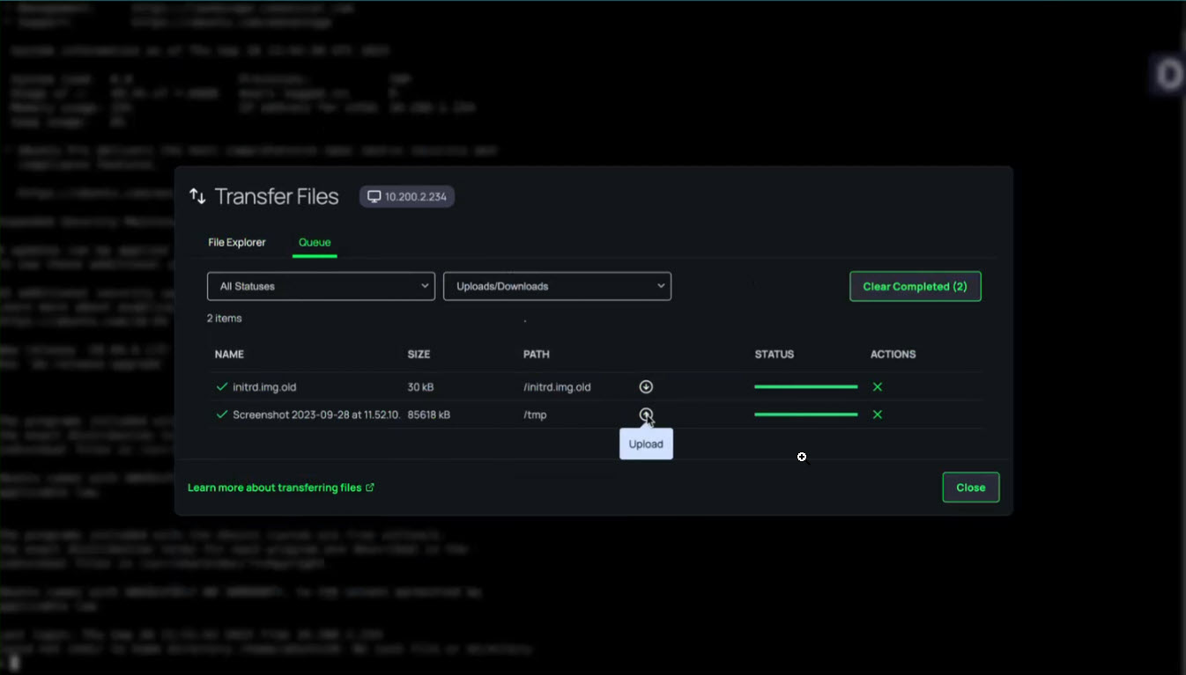Click the transfer arrows icon in the title
This screenshot has height=675, width=1186.
197,196
